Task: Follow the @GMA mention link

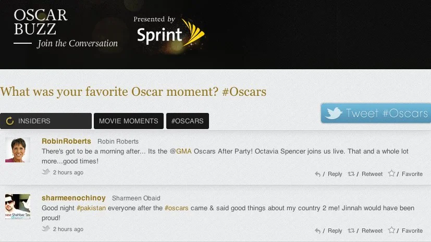Action: point(181,151)
